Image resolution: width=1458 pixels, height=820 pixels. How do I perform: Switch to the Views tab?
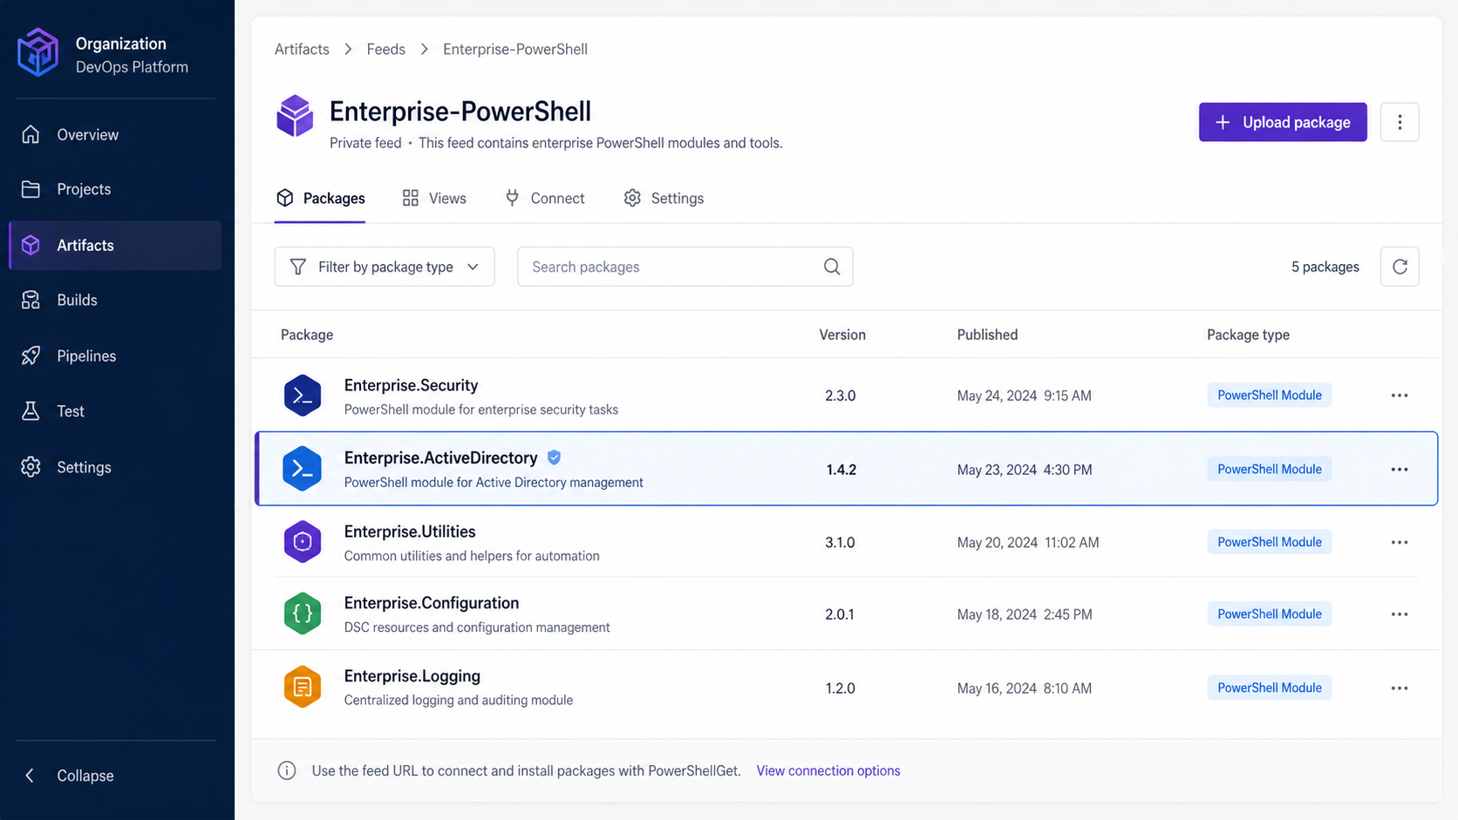pos(434,199)
